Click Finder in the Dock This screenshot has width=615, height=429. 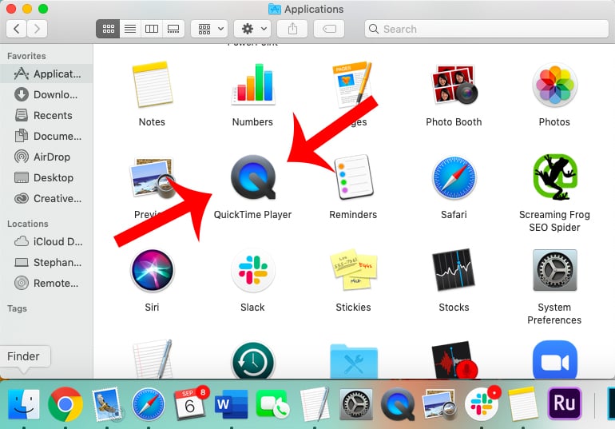click(23, 404)
